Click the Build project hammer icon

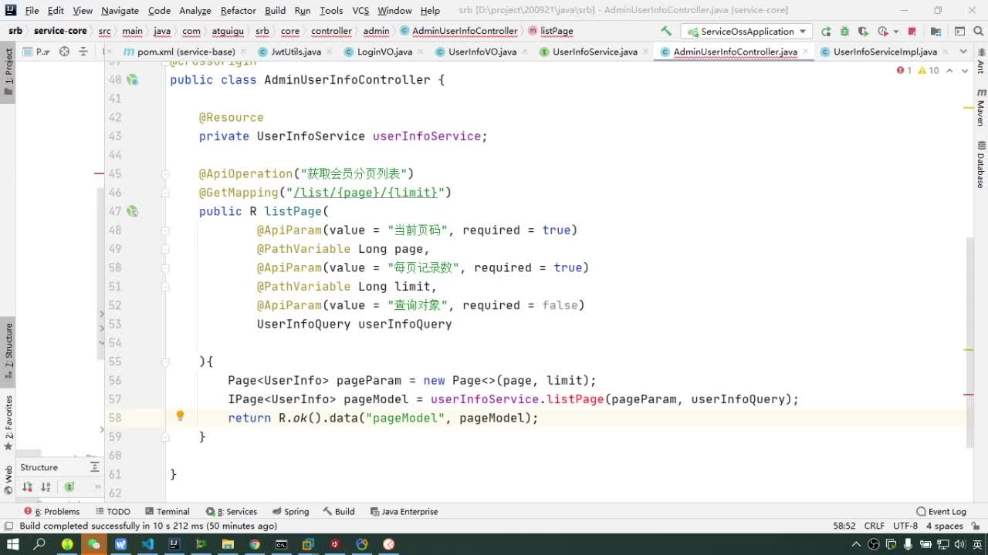click(x=666, y=31)
